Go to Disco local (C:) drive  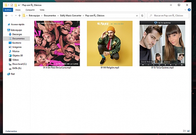[x=19, y=64]
